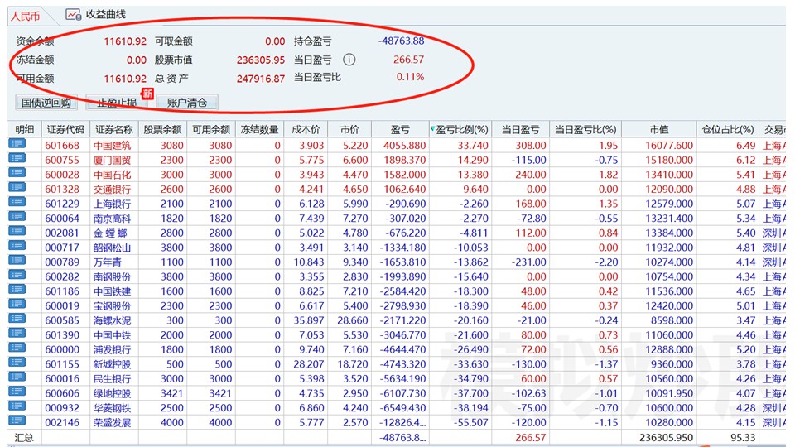Viewport: 795px width, 447px height.
Task: Sort by 证券代码 column header
Action: tap(65, 130)
